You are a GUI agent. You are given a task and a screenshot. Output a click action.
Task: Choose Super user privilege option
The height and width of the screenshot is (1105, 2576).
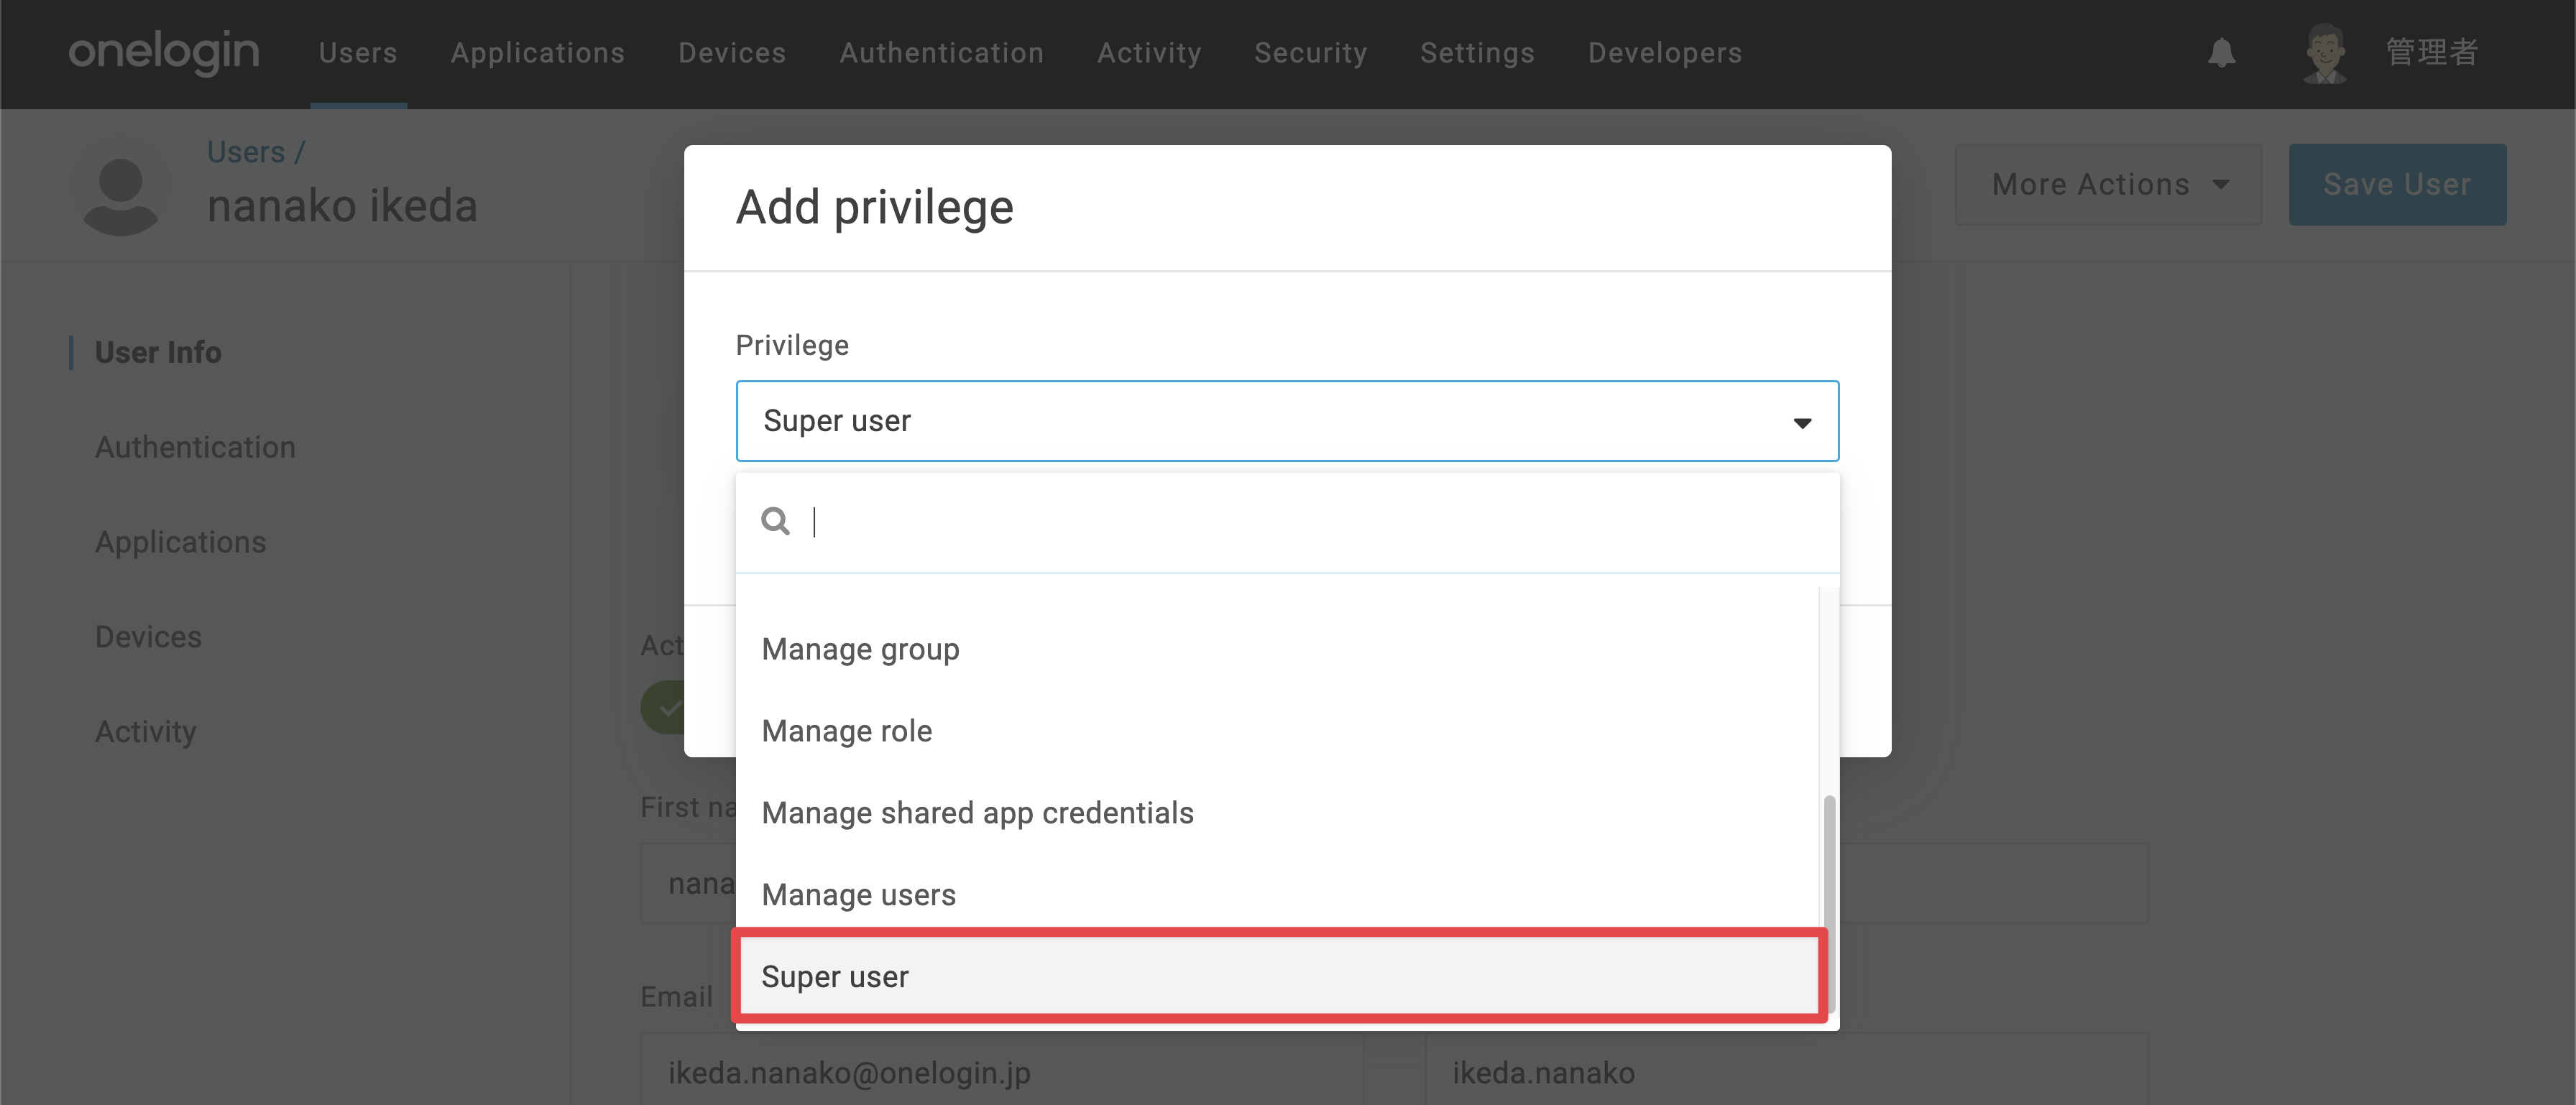pos(1277,976)
